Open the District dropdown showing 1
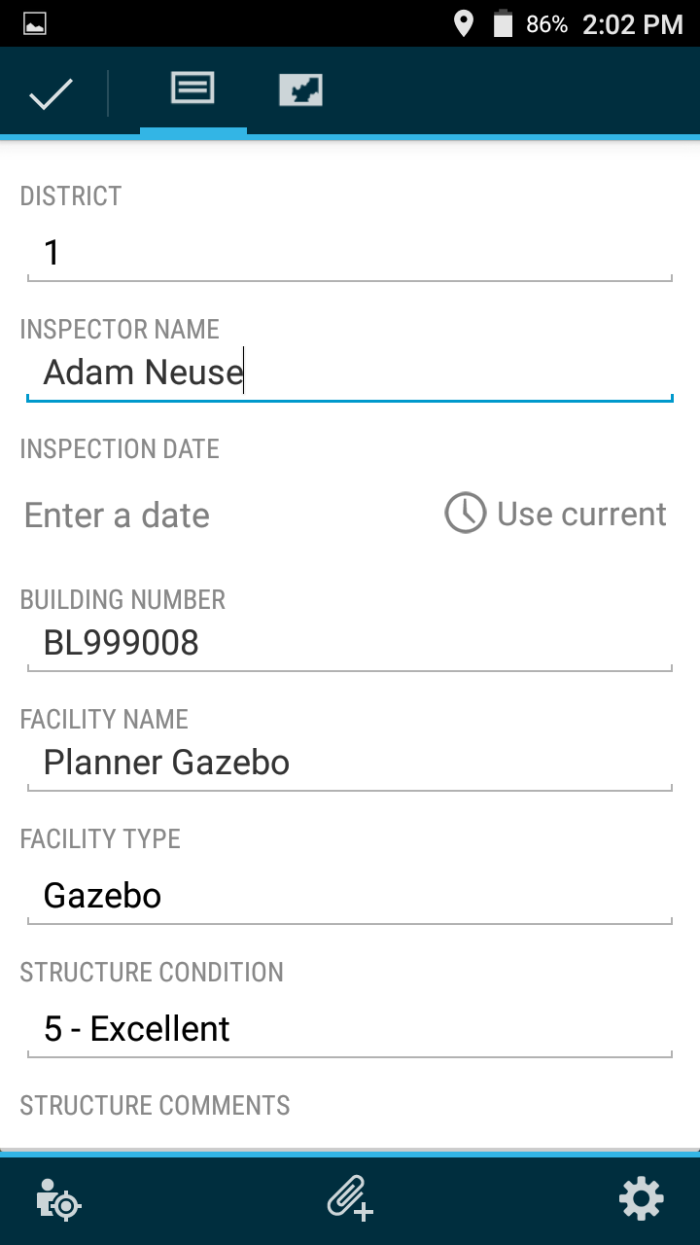Screen dimensions: 700x1245 tap(350, 255)
